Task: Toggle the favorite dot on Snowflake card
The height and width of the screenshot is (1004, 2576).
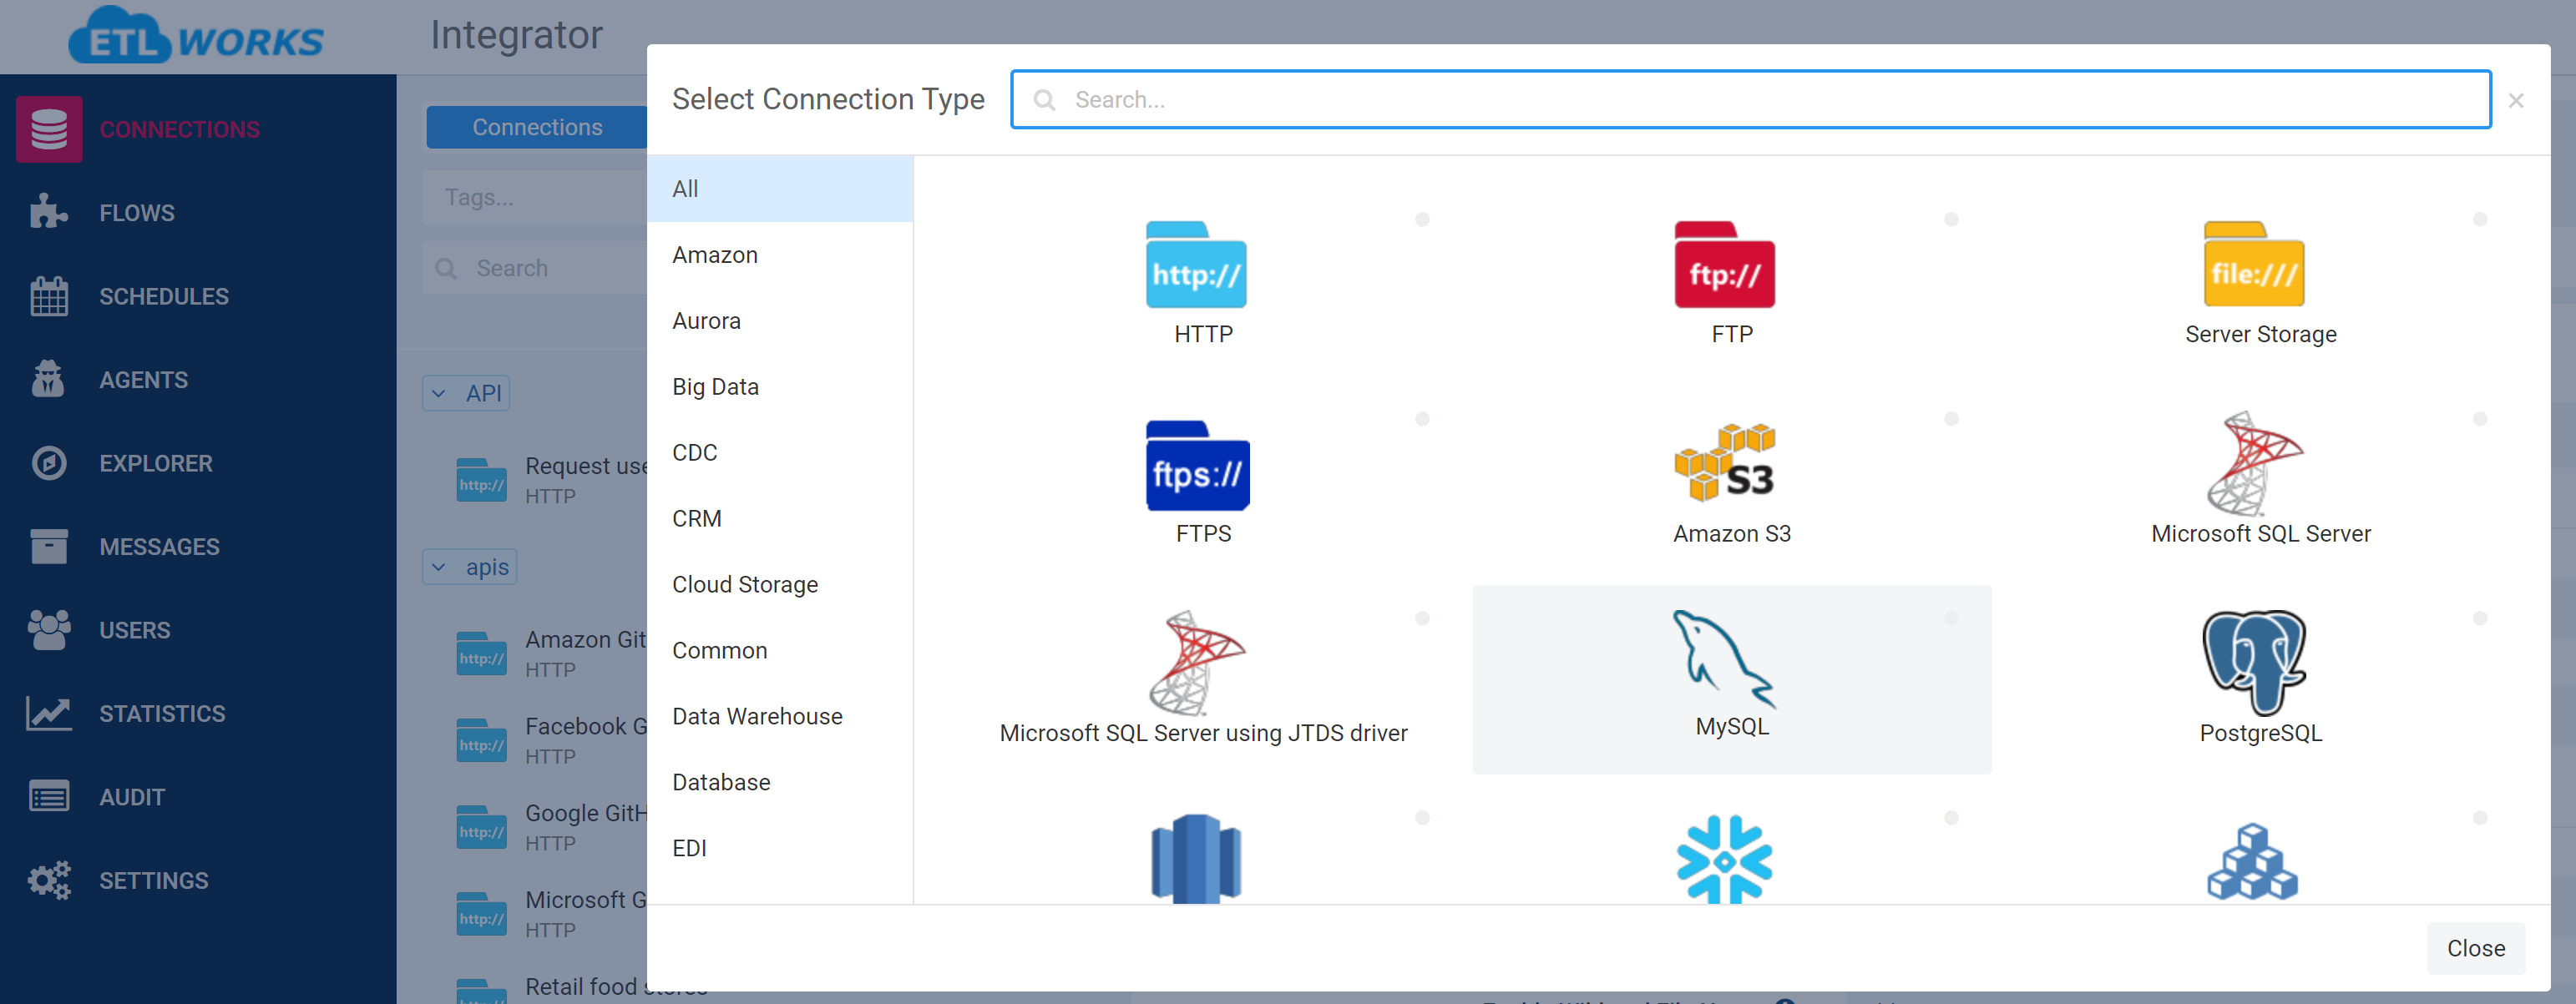Action: [x=1951, y=818]
